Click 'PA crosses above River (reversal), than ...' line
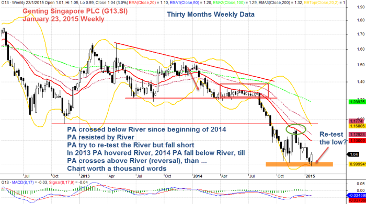The image size is (366, 204). 137,161
